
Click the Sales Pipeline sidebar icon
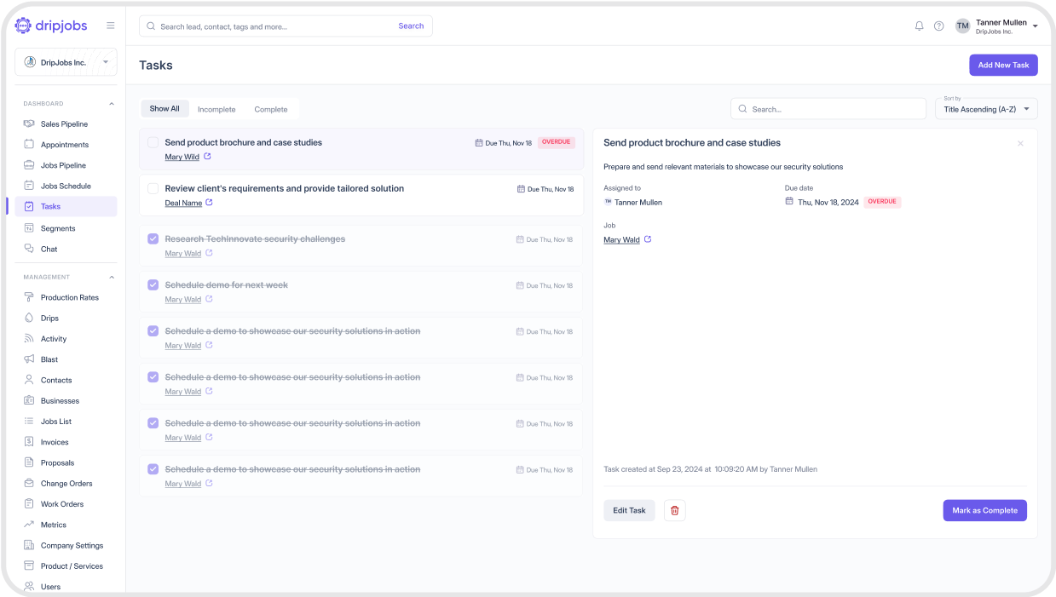tap(29, 124)
